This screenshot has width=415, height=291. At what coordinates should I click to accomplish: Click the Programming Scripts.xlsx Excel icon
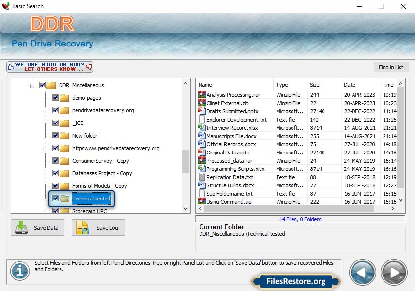201,168
